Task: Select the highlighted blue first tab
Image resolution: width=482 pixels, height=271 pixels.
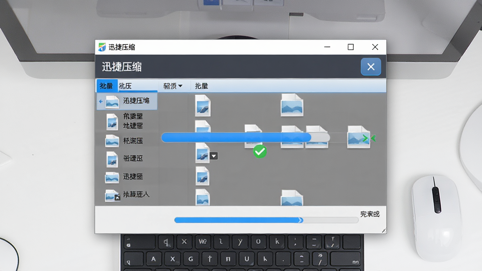Action: coord(107,86)
